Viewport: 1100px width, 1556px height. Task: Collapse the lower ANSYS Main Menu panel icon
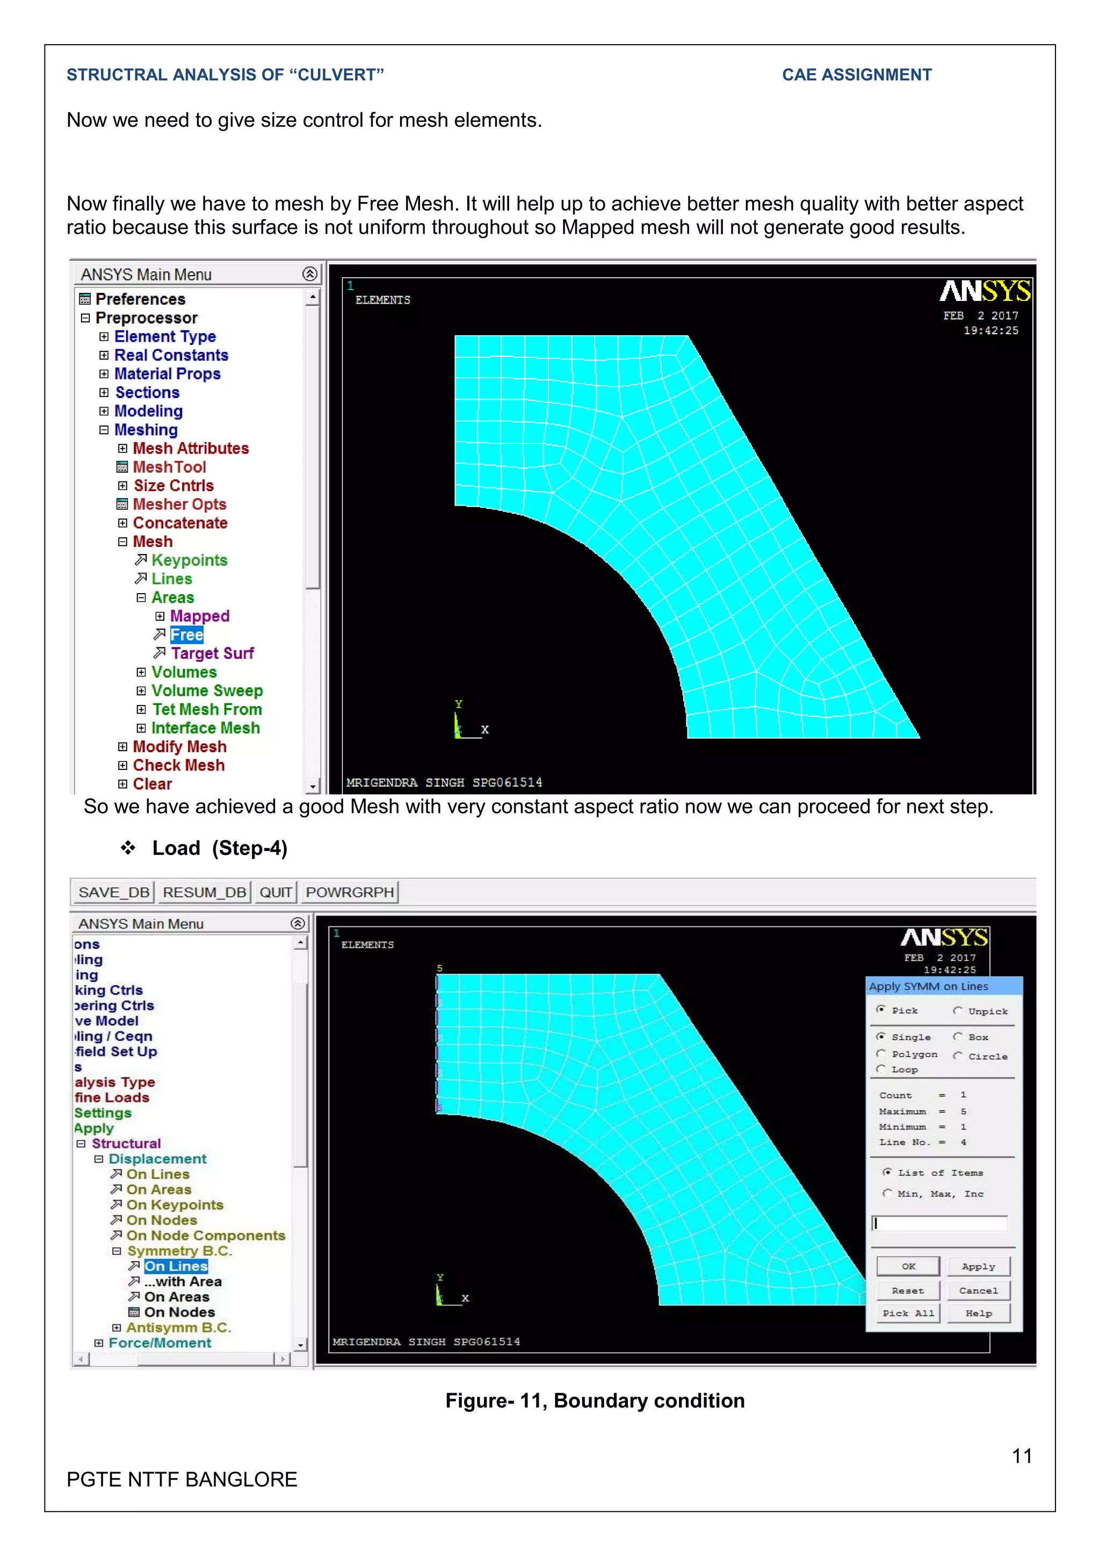pos(298,923)
